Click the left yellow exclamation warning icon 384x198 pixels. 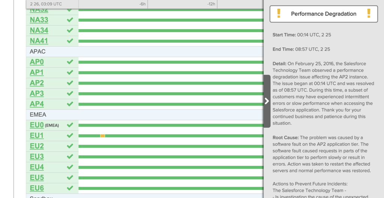(279, 13)
